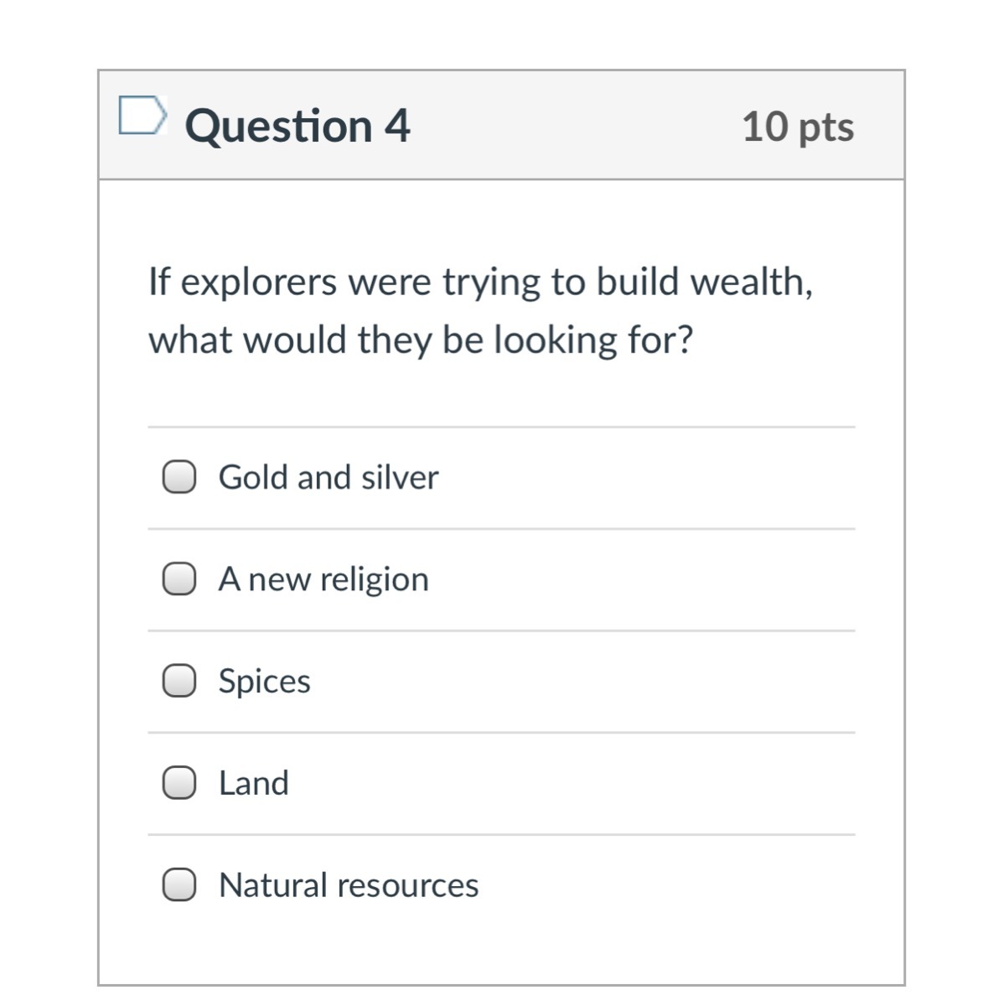
Task: Click blank row area right of "Land"
Action: (x=587, y=783)
